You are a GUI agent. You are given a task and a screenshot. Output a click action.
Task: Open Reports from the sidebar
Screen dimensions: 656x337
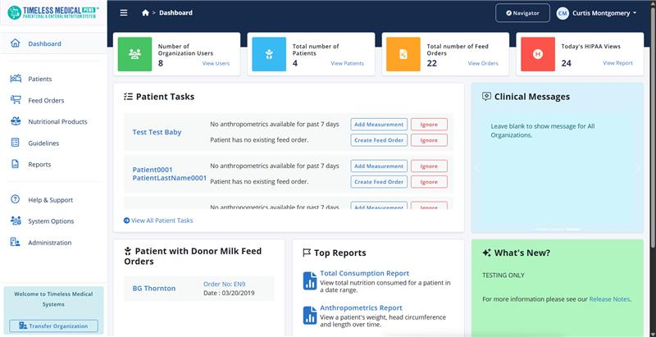click(x=39, y=164)
